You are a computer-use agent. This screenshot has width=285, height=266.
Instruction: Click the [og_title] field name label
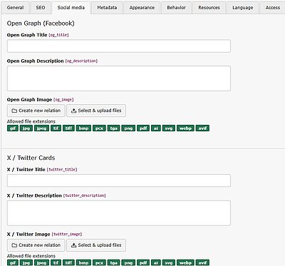[x=58, y=35]
